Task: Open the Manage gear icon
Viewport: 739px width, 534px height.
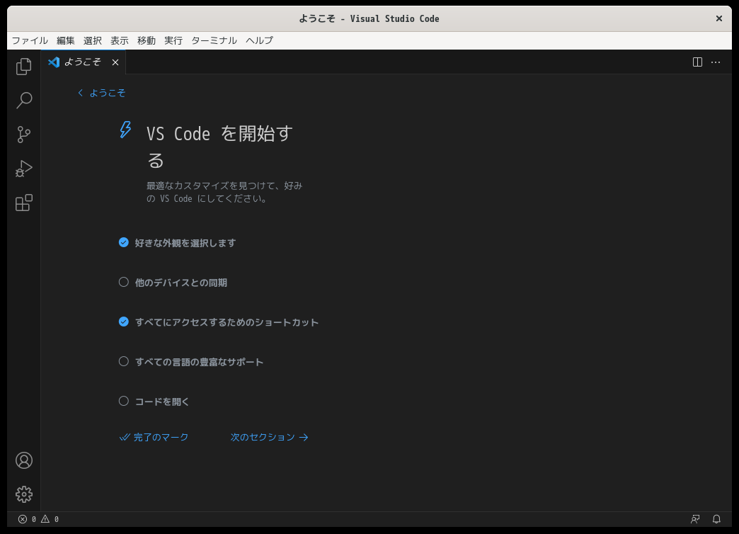Action: (x=23, y=494)
